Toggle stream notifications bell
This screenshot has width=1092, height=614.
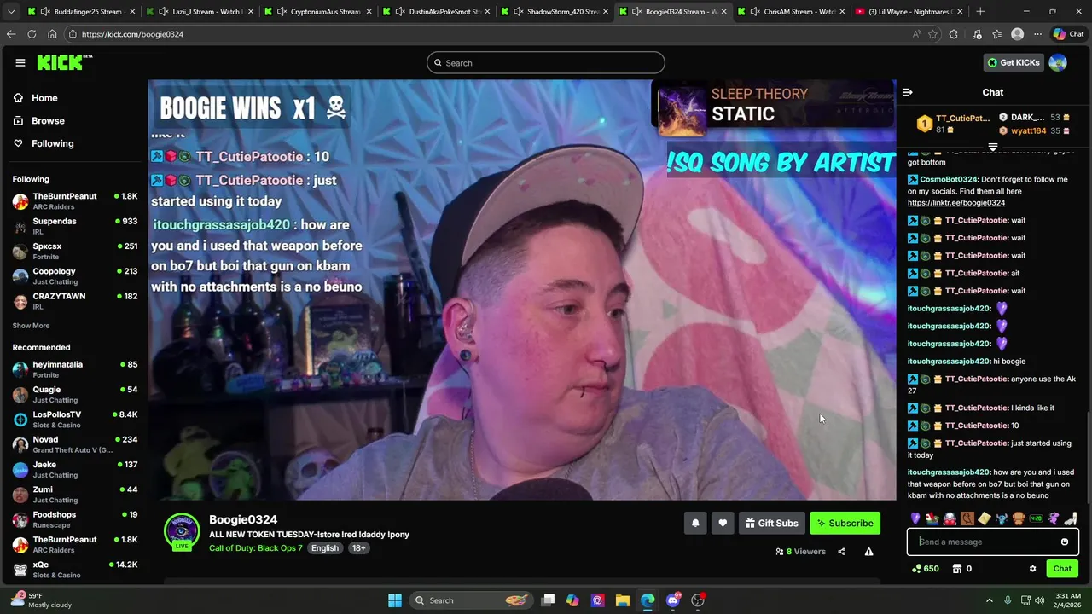pyautogui.click(x=695, y=523)
